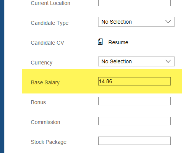This screenshot has height=153, width=196.
Task: Click the Stock Package label
Action: pyautogui.click(x=49, y=142)
